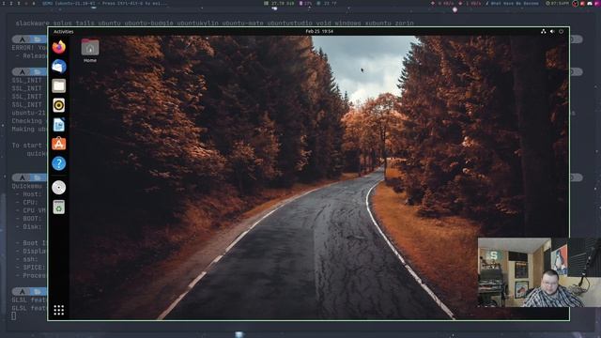Click the host panel clock 07:54PM
This screenshot has width=601, height=338.
tap(558, 3)
